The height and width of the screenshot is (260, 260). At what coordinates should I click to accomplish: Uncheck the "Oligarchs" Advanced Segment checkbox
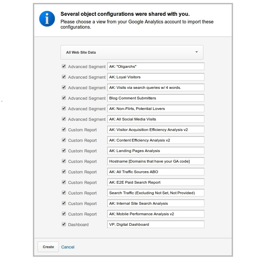click(x=64, y=66)
